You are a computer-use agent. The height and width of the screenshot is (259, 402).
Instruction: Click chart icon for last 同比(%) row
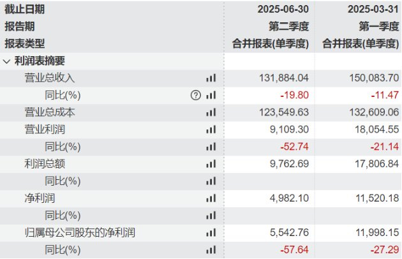211,250
